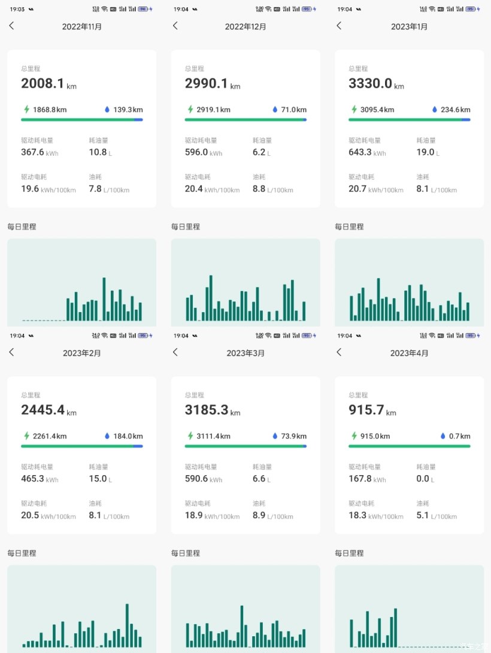The height and width of the screenshot is (653, 491).
Task: Select the 2022年11月 page title
Action: click(x=82, y=26)
